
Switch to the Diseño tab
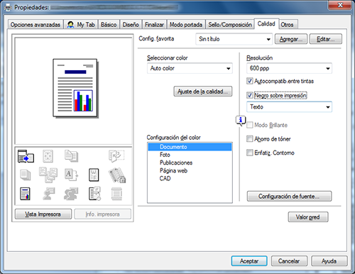coord(131,25)
